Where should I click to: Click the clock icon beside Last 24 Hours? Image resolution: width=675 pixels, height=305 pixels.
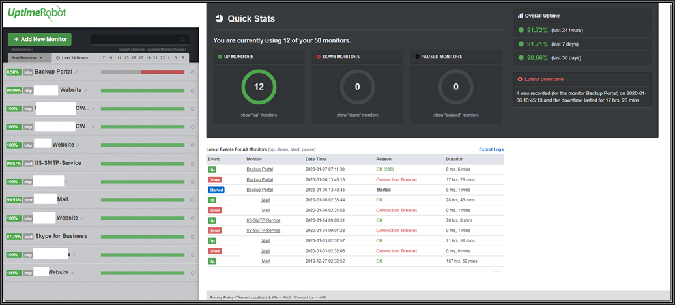58,58
